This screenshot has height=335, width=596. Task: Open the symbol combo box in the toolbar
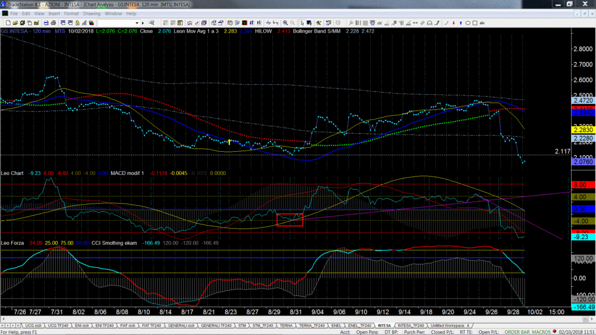tap(118, 23)
